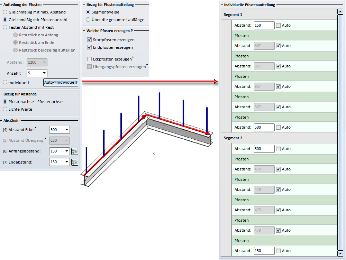
Task: Collapse Bezug für Pfostenaufteilung group
Action: 84,4
